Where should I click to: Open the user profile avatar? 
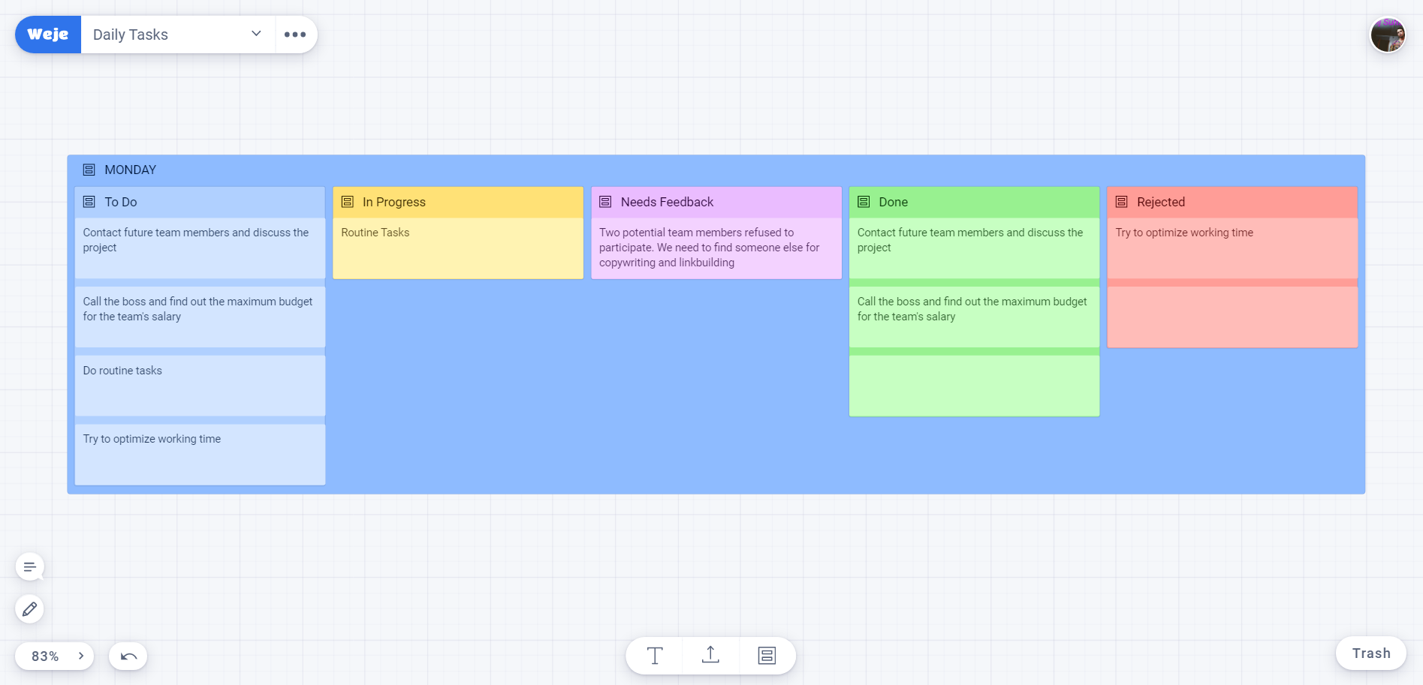1388,35
